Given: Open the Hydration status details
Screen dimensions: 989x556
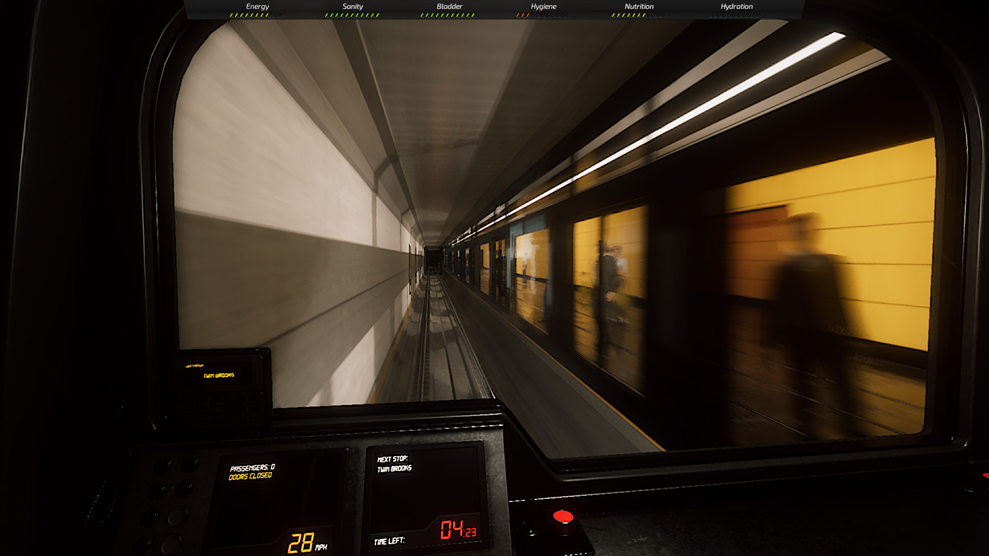Looking at the screenshot, I should click(x=737, y=6).
